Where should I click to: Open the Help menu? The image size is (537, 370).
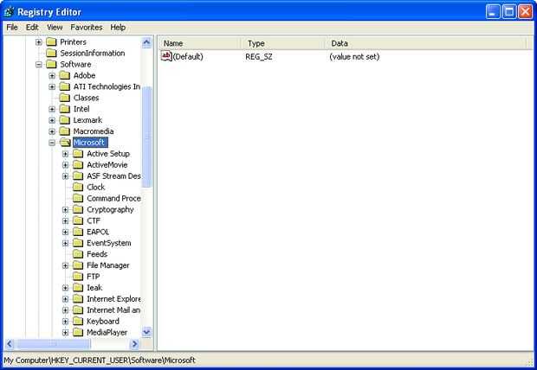pos(118,28)
